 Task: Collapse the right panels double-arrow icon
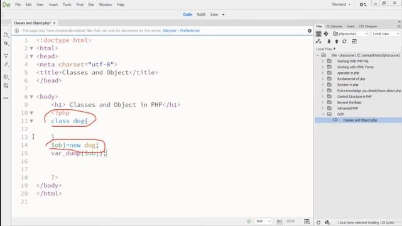click(x=399, y=22)
